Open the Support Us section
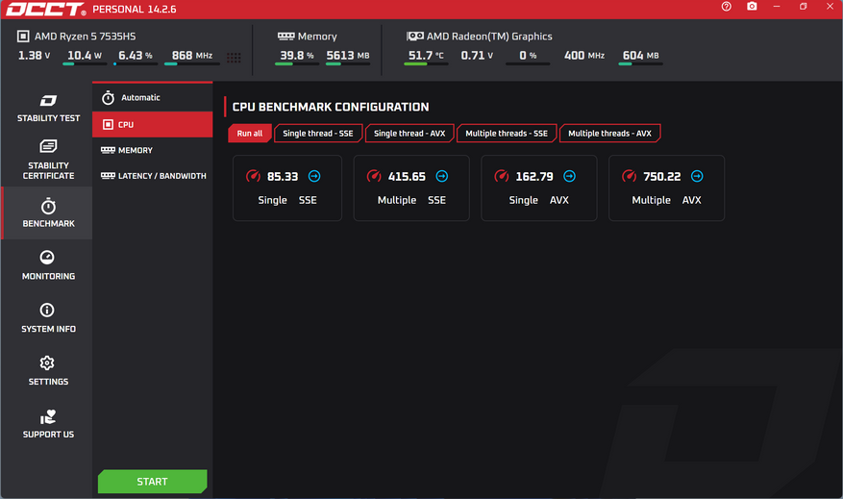 pyautogui.click(x=48, y=424)
